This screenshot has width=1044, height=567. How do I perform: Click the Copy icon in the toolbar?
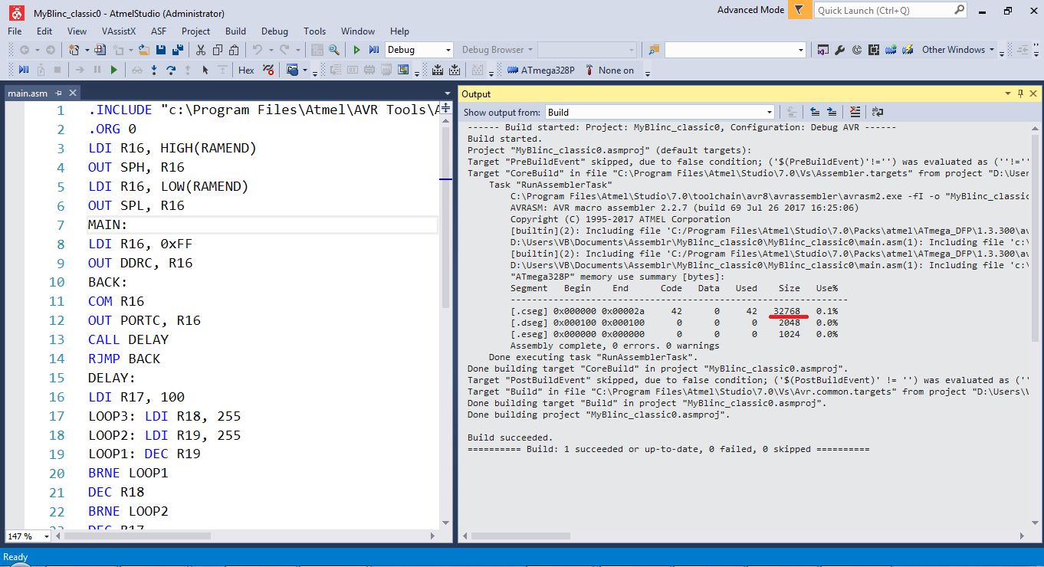click(218, 50)
